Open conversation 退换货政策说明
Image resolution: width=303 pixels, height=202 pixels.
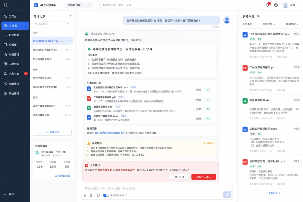[52, 115]
